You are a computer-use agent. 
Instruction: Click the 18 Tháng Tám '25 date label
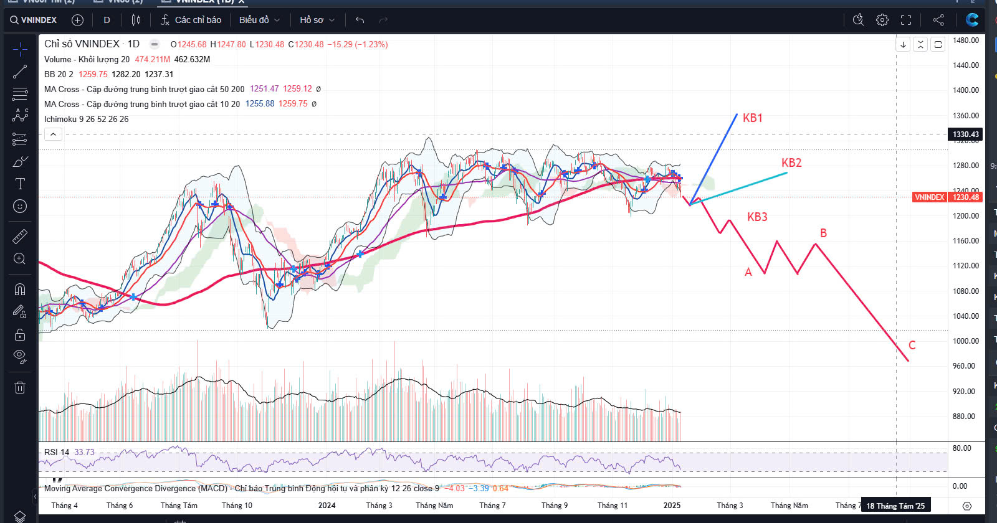click(x=895, y=506)
